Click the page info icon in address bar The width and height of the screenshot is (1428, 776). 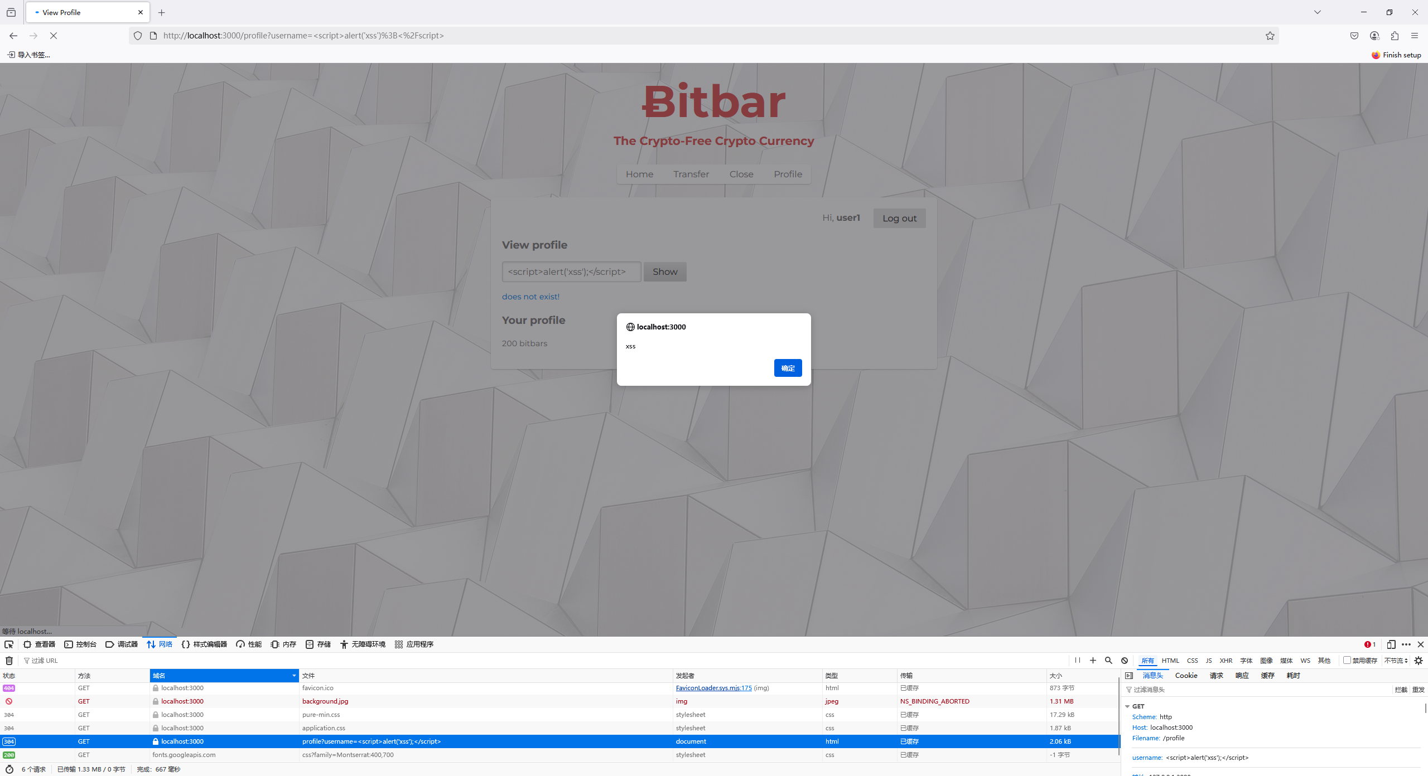pyautogui.click(x=153, y=36)
